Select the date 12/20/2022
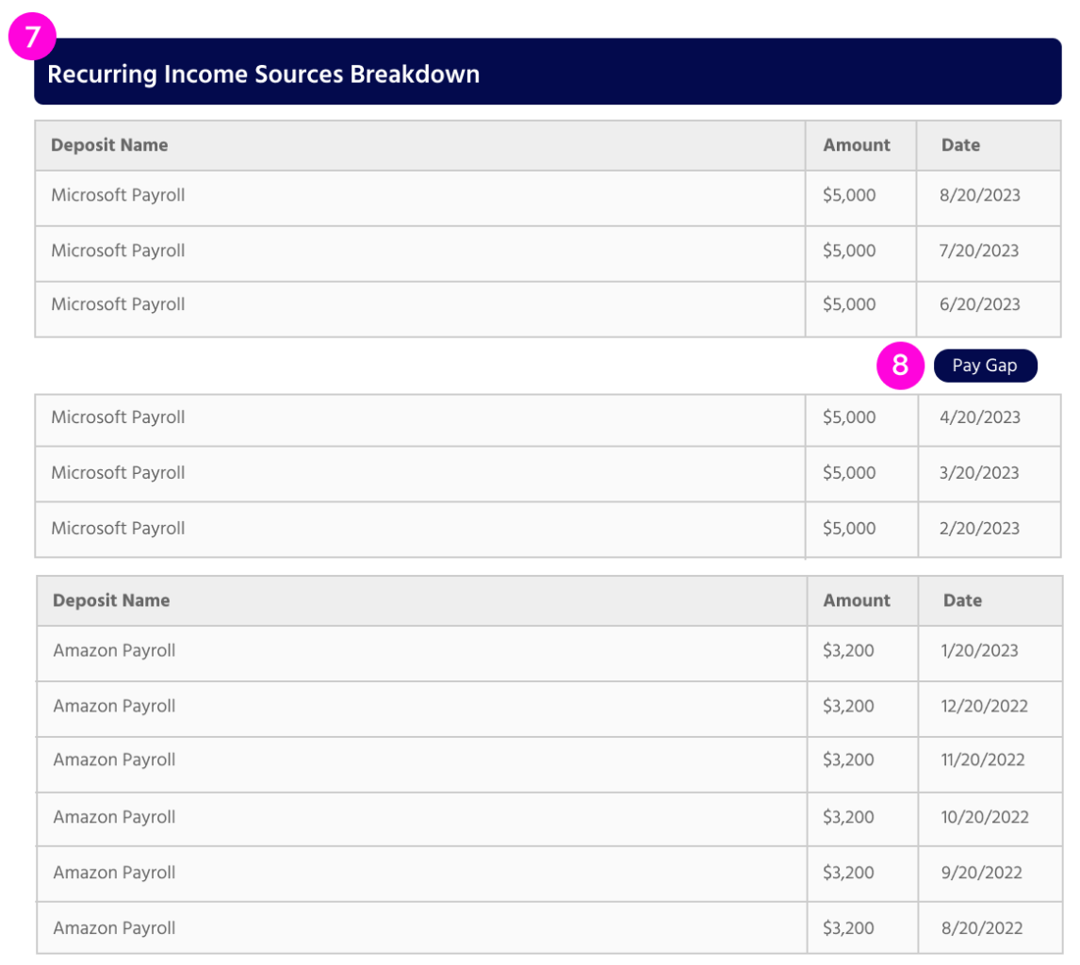The width and height of the screenshot is (1080, 965). pos(984,706)
